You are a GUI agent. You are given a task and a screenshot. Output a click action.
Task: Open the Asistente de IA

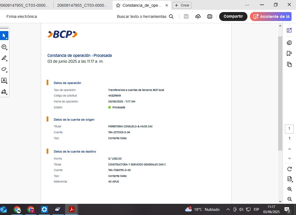pyautogui.click(x=271, y=17)
